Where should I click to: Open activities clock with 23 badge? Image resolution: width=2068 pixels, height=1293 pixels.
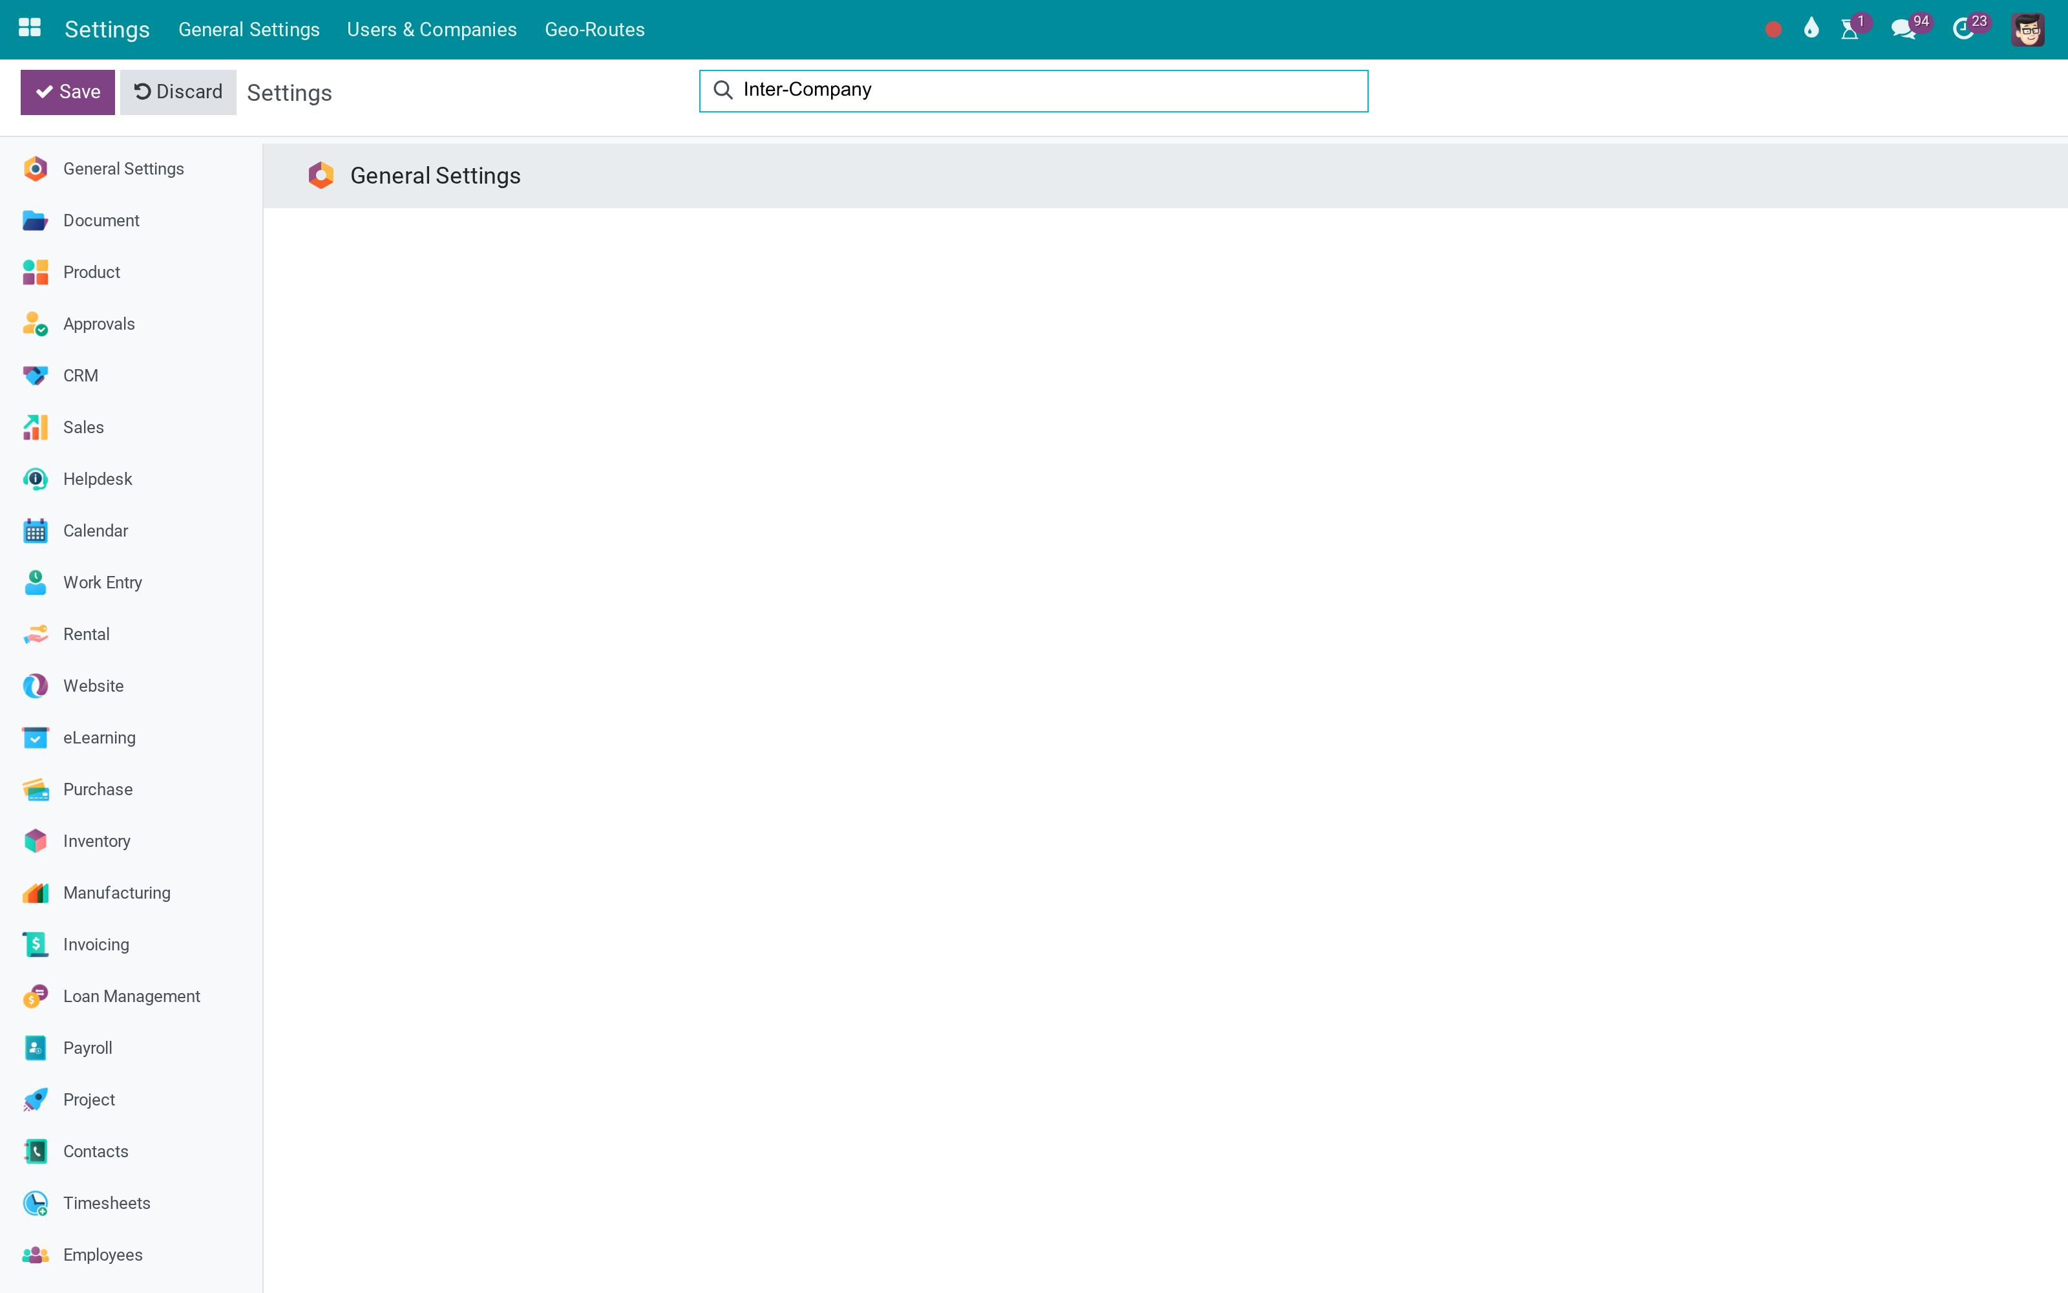[x=1963, y=29]
